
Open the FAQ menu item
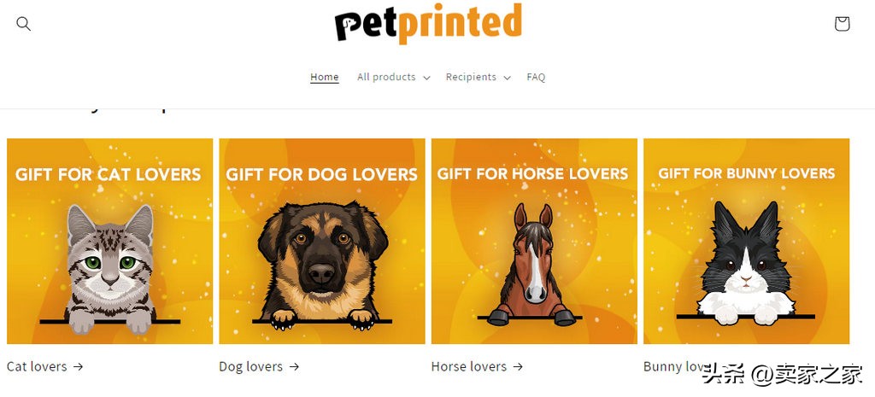[536, 77]
